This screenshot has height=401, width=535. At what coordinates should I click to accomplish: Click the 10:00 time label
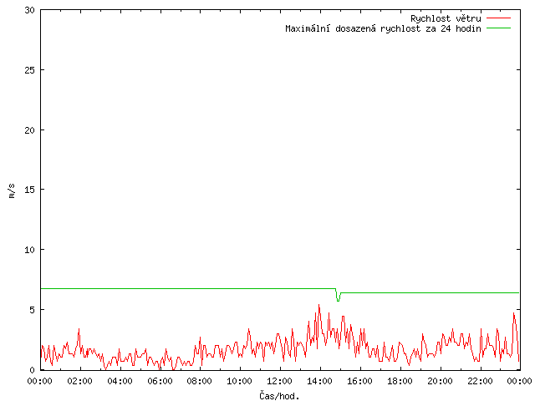[240, 381]
